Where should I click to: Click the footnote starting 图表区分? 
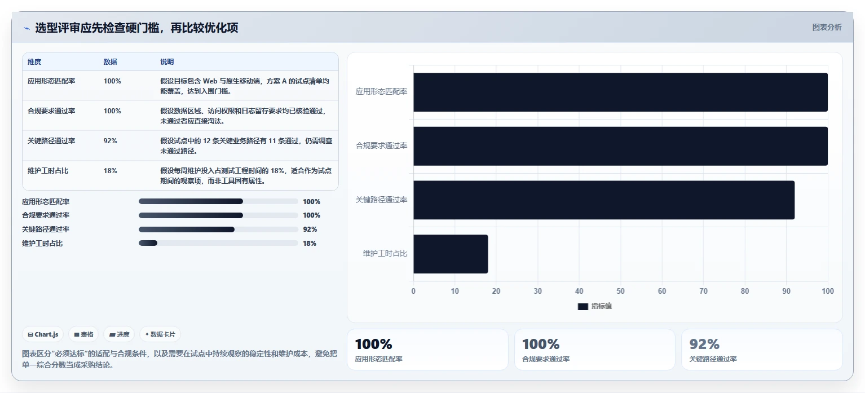coord(179,359)
